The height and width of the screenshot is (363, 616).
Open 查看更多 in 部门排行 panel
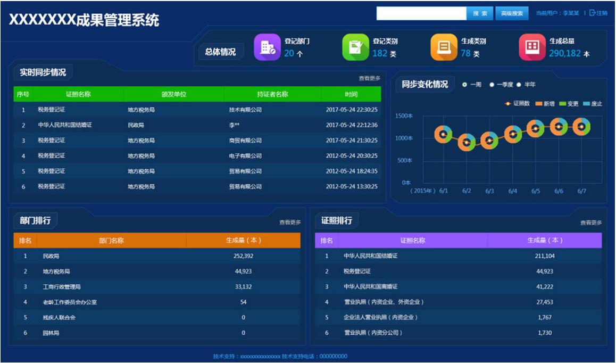[x=290, y=222]
